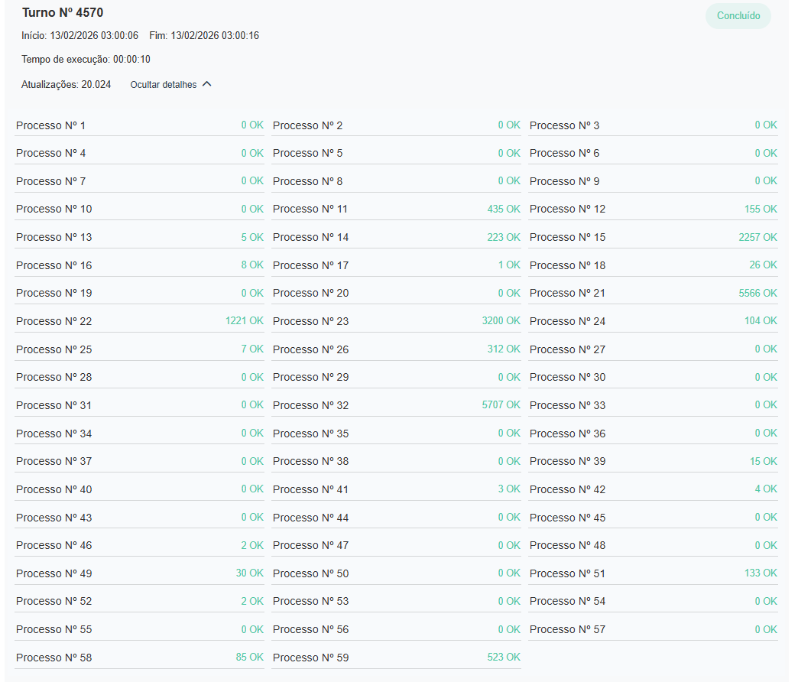Click the 'Ocultar detalhes' link

pos(164,85)
